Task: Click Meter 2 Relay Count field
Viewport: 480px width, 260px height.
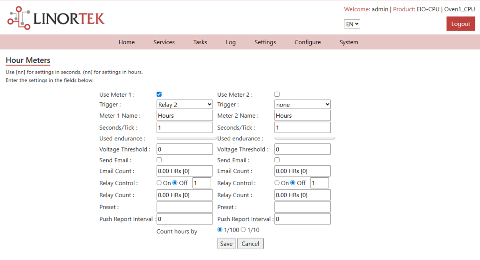Action: pos(302,195)
